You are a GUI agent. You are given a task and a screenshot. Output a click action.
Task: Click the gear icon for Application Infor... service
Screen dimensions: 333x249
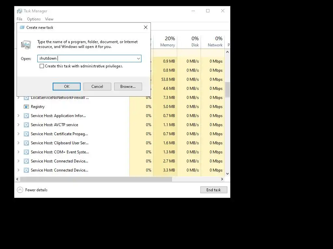point(26,116)
